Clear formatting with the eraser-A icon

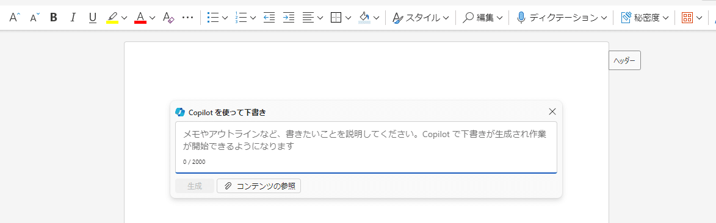coord(168,18)
